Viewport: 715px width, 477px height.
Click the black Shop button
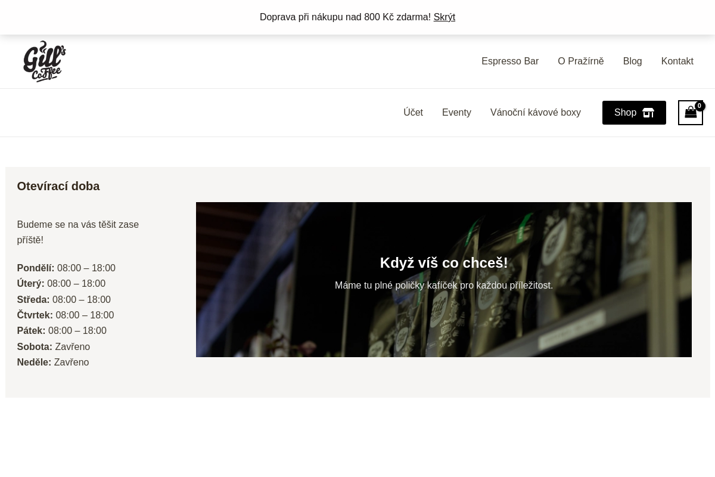[634, 113]
